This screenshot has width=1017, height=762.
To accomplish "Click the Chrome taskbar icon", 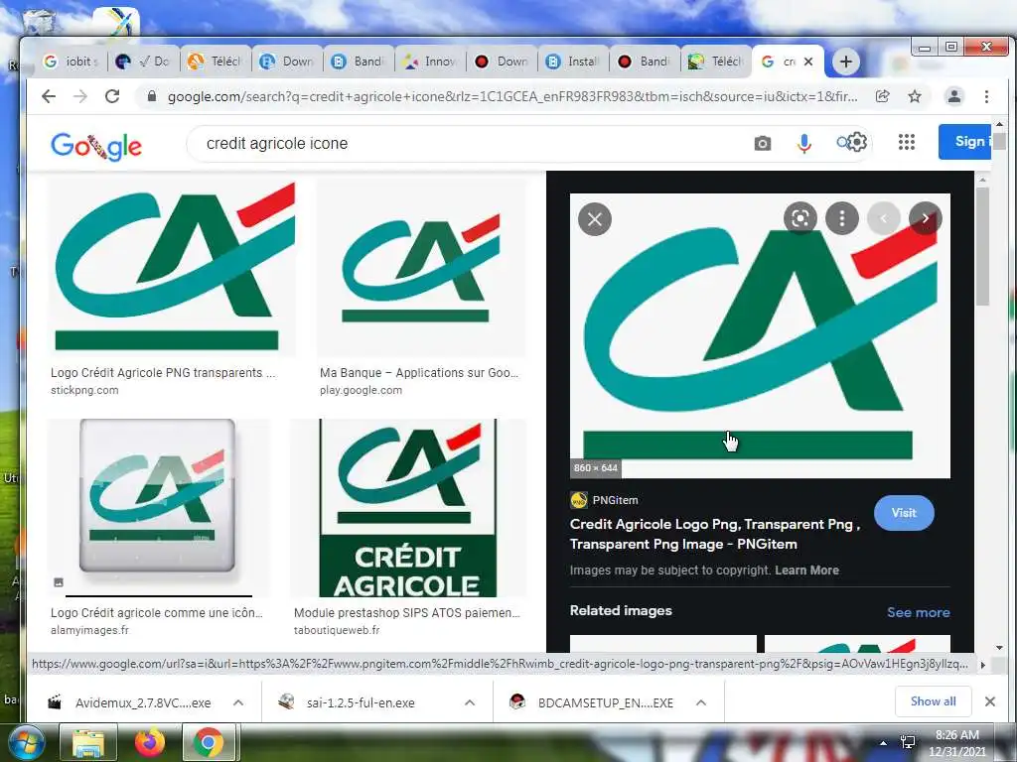I will pyautogui.click(x=209, y=743).
